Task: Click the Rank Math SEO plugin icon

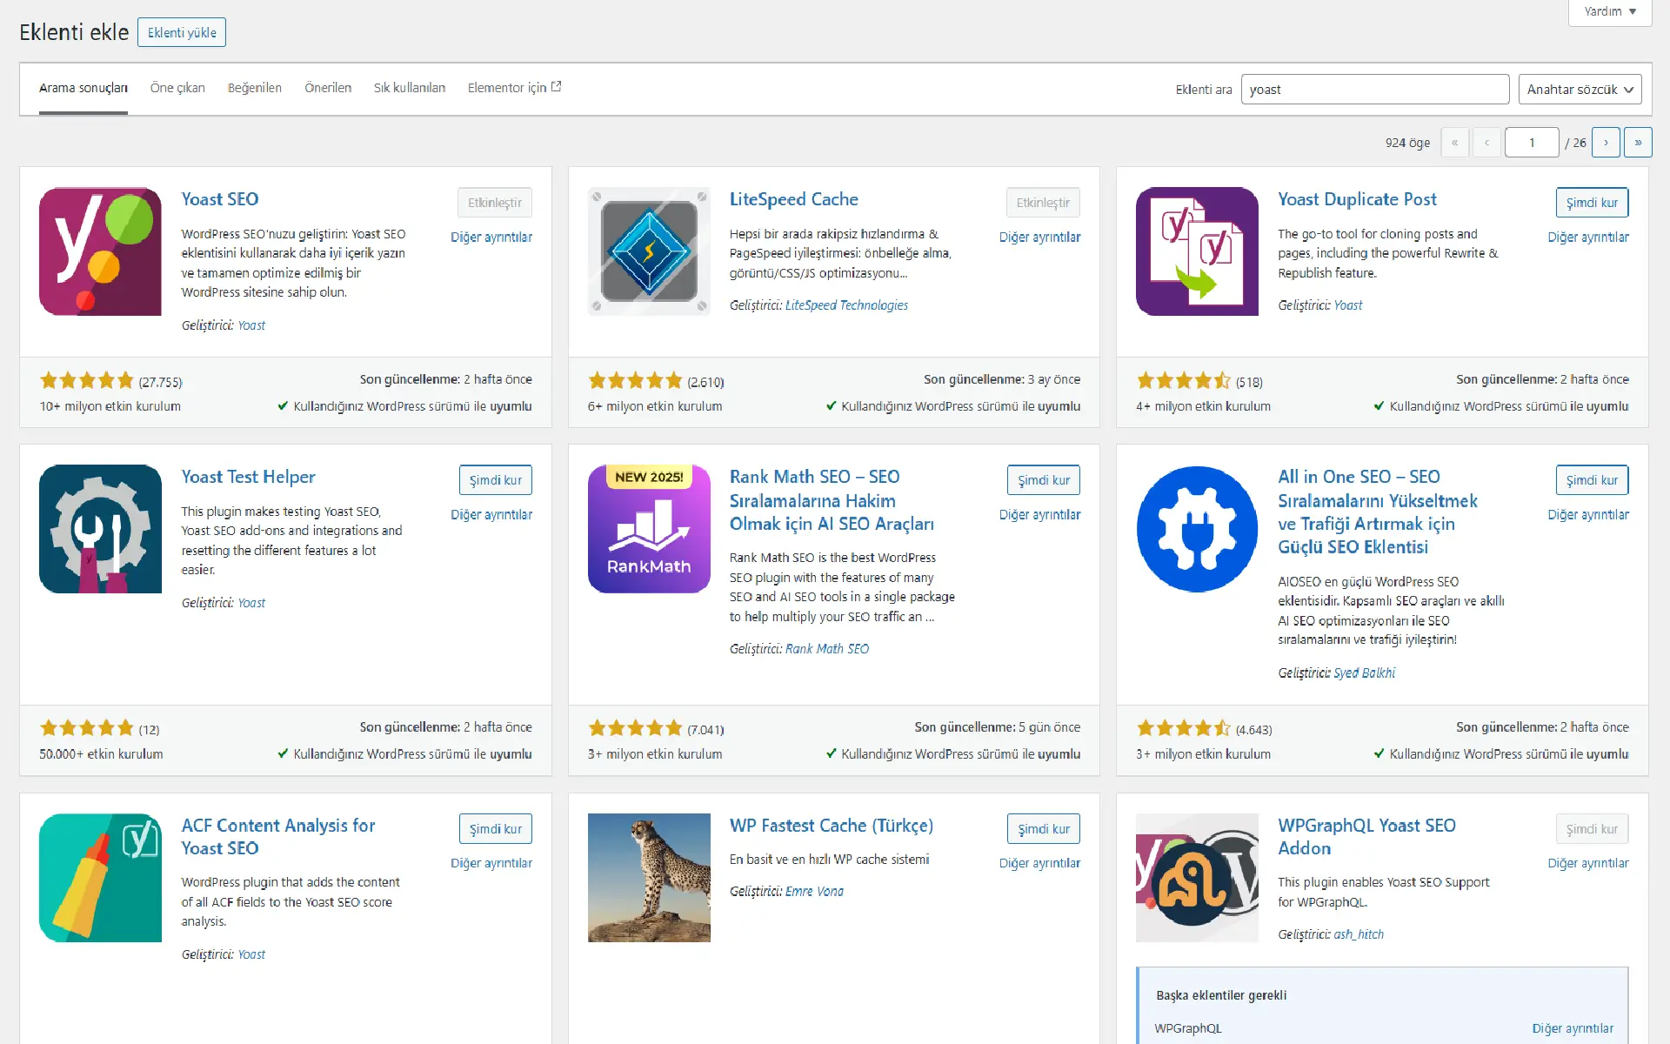Action: click(x=648, y=528)
